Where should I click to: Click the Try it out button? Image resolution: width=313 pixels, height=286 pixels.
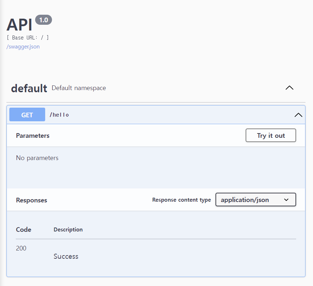pyautogui.click(x=271, y=135)
